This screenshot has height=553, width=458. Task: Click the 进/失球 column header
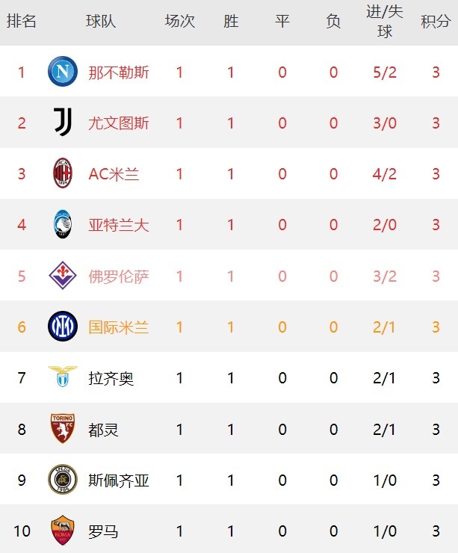[385, 22]
